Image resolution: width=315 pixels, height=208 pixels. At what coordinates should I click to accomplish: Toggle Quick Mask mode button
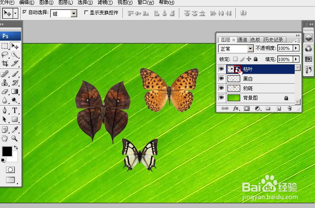[10, 170]
